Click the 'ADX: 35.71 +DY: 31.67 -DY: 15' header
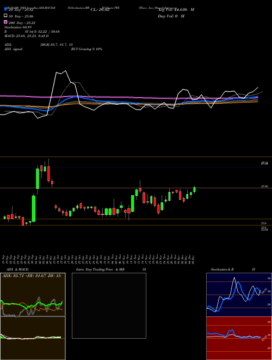272x360 pixels. [32, 276]
